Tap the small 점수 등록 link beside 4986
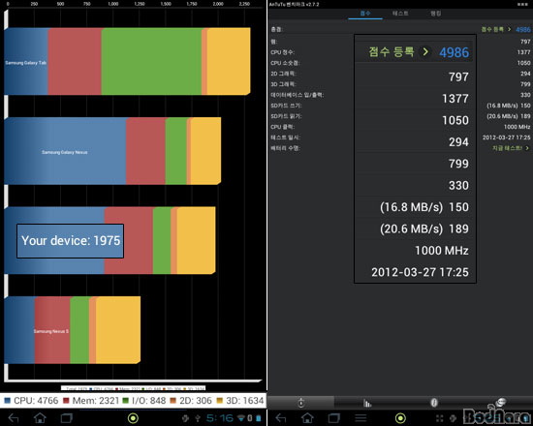This screenshot has height=426, width=533. (492, 30)
